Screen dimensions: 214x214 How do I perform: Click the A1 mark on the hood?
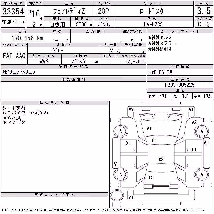tap(149, 128)
